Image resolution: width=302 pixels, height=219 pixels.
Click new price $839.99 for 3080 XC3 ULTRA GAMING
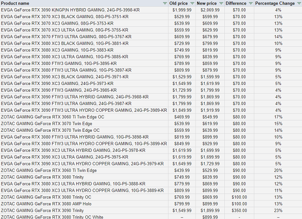click(210, 57)
